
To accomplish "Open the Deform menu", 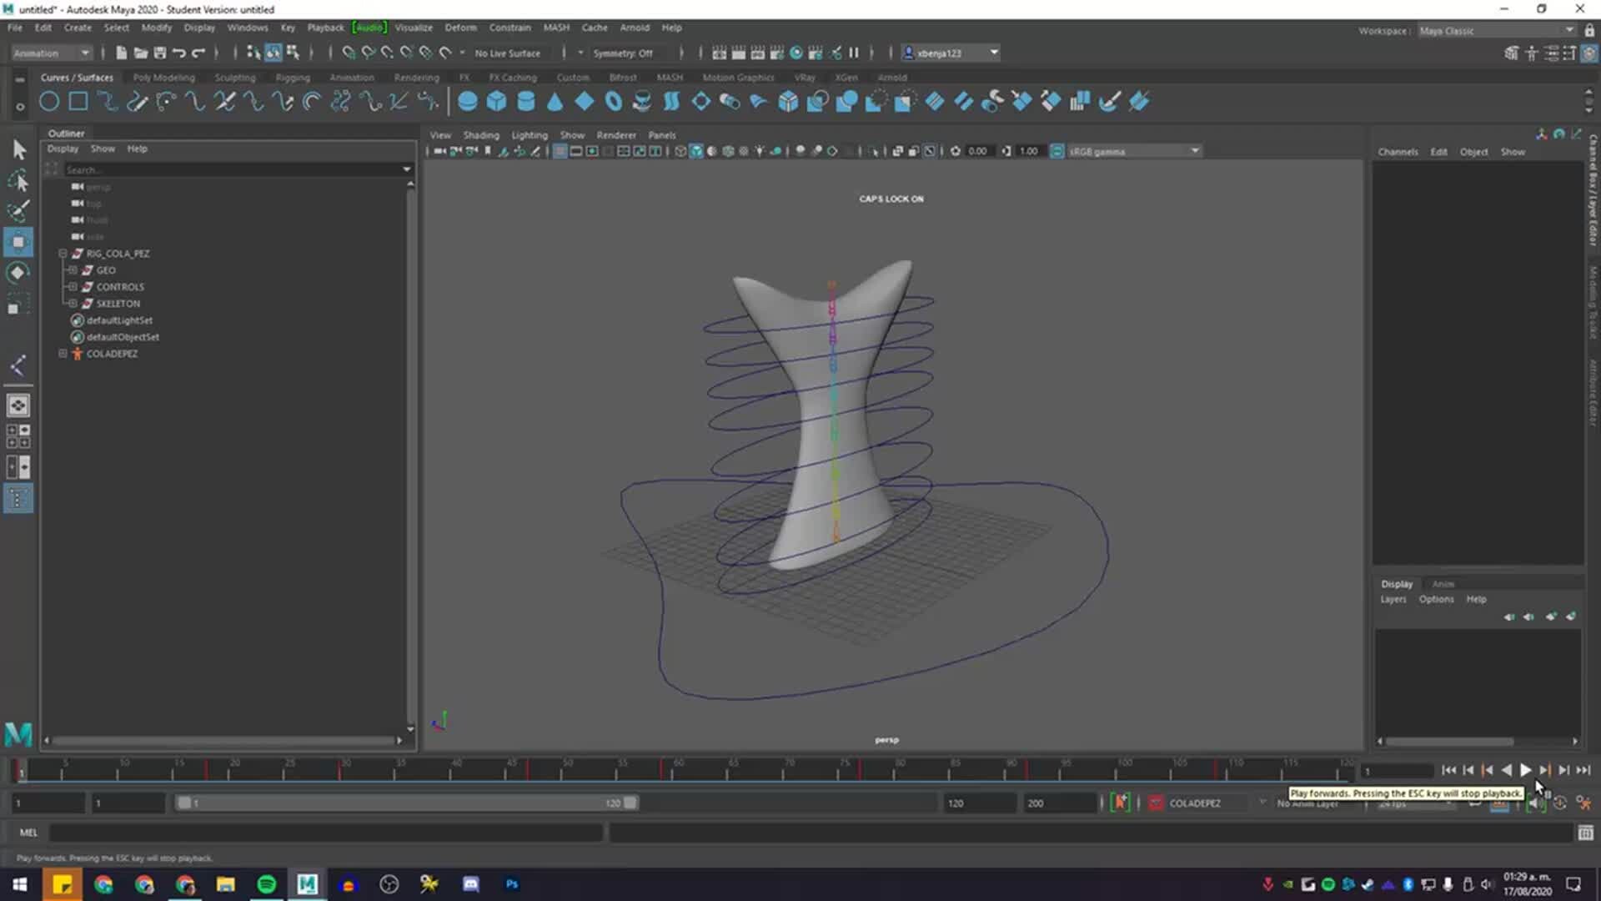I will [460, 28].
